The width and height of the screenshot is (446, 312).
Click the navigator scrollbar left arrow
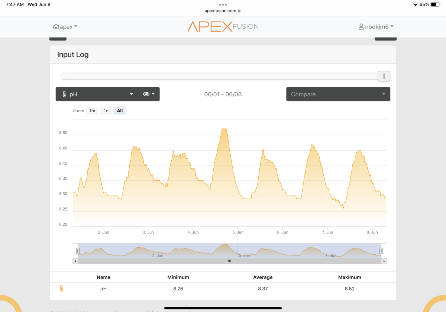tap(75, 261)
